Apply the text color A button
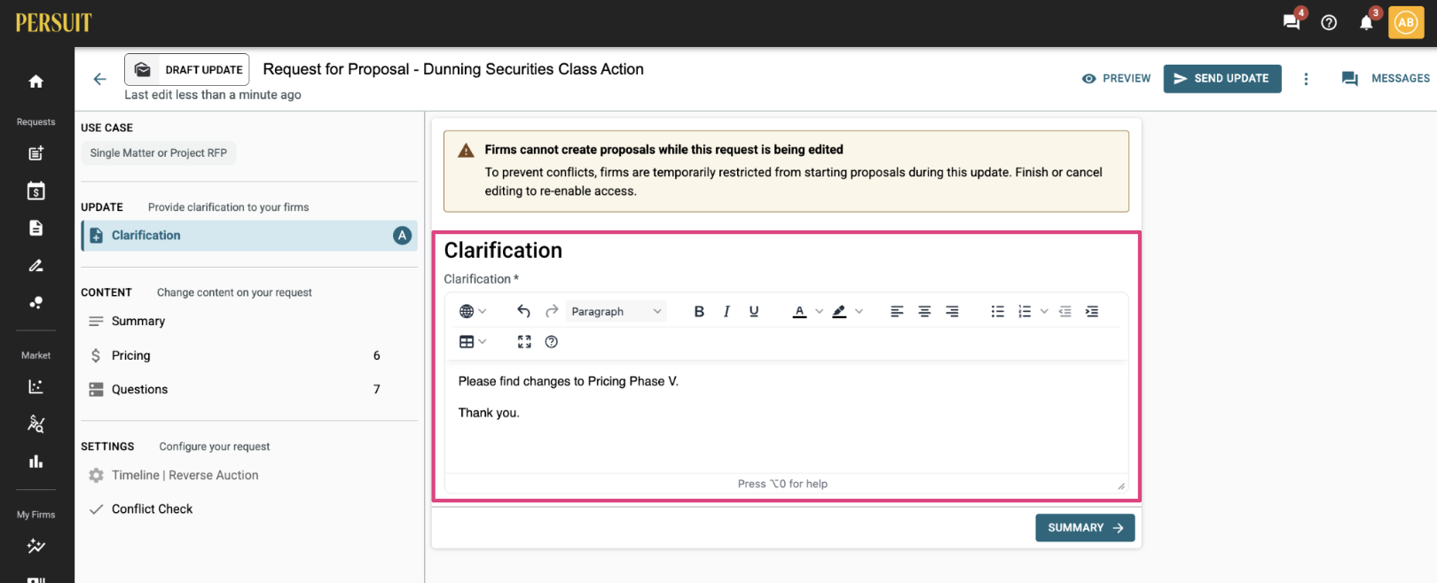Viewport: 1437px width, 583px height. (799, 311)
